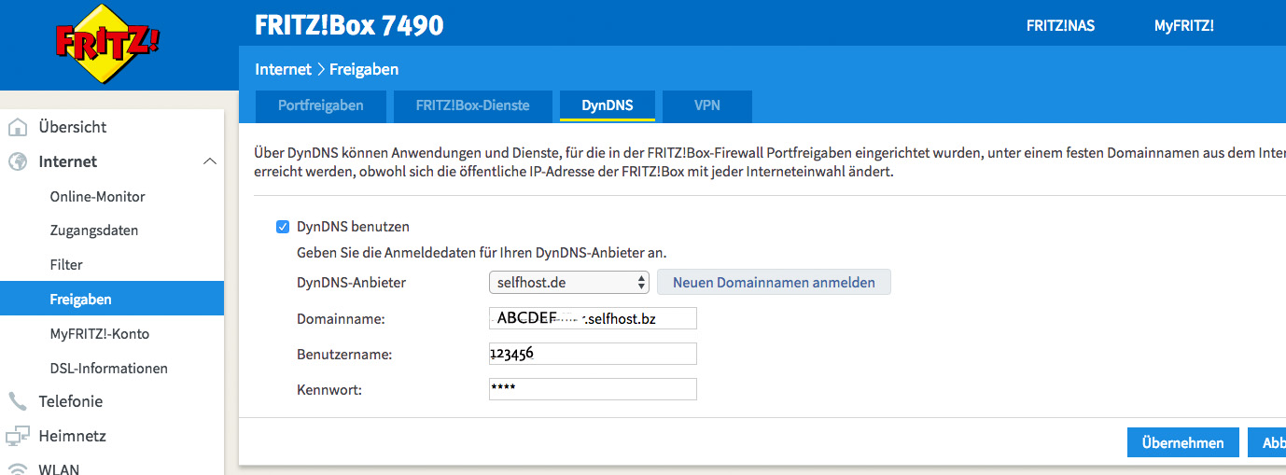Click the Heimnetz network icon
Viewport: 1286px width, 475px height.
tap(18, 436)
